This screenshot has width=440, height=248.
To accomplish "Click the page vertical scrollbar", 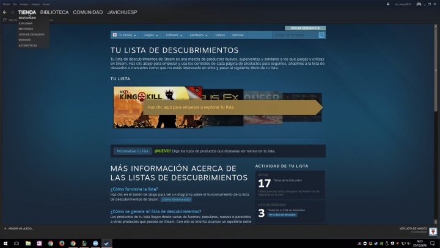I will coord(436,70).
